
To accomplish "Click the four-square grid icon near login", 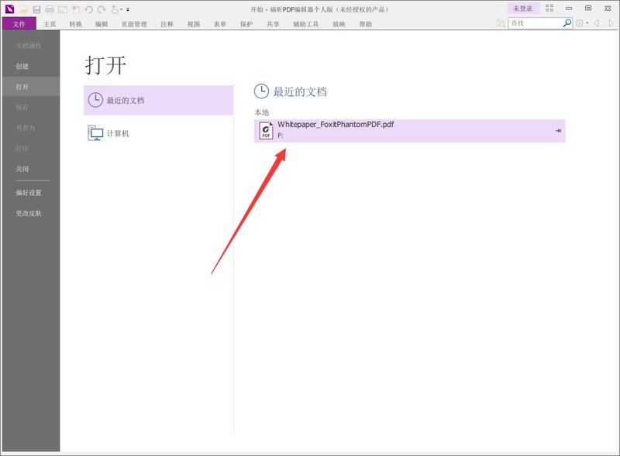I will point(549,8).
